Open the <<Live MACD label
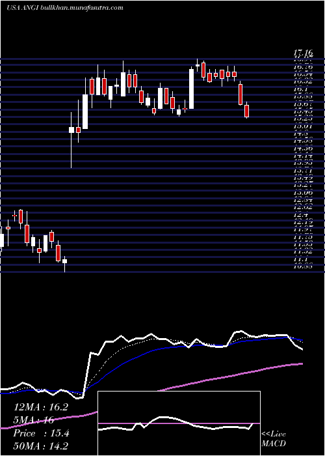Screen dimensions: 325x456 274,439
